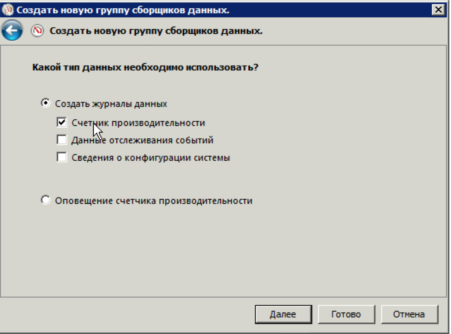Click the 'Оповещение счетчика производительности' label text
This screenshot has width=451, height=334.
click(x=154, y=201)
